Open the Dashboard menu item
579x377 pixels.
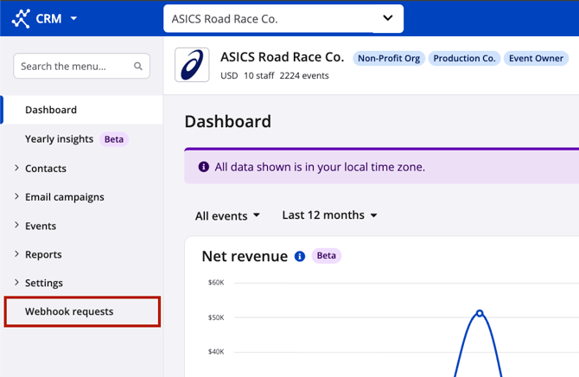point(81,110)
